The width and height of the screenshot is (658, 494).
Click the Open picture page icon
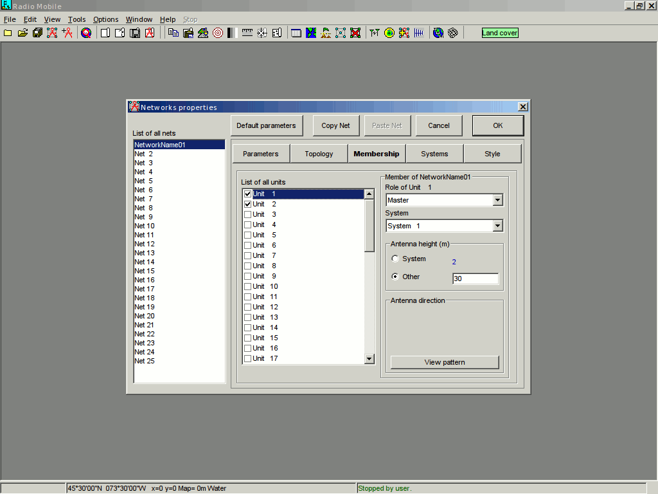pyautogui.click(x=120, y=33)
